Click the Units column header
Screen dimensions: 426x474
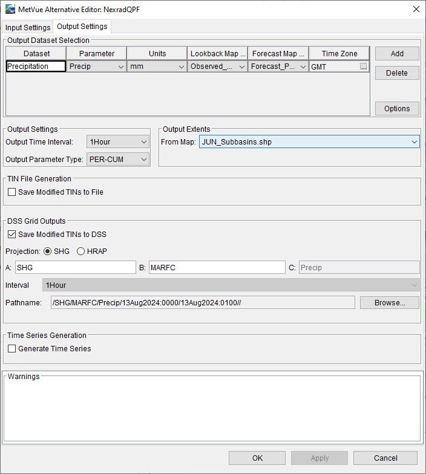[x=157, y=53]
